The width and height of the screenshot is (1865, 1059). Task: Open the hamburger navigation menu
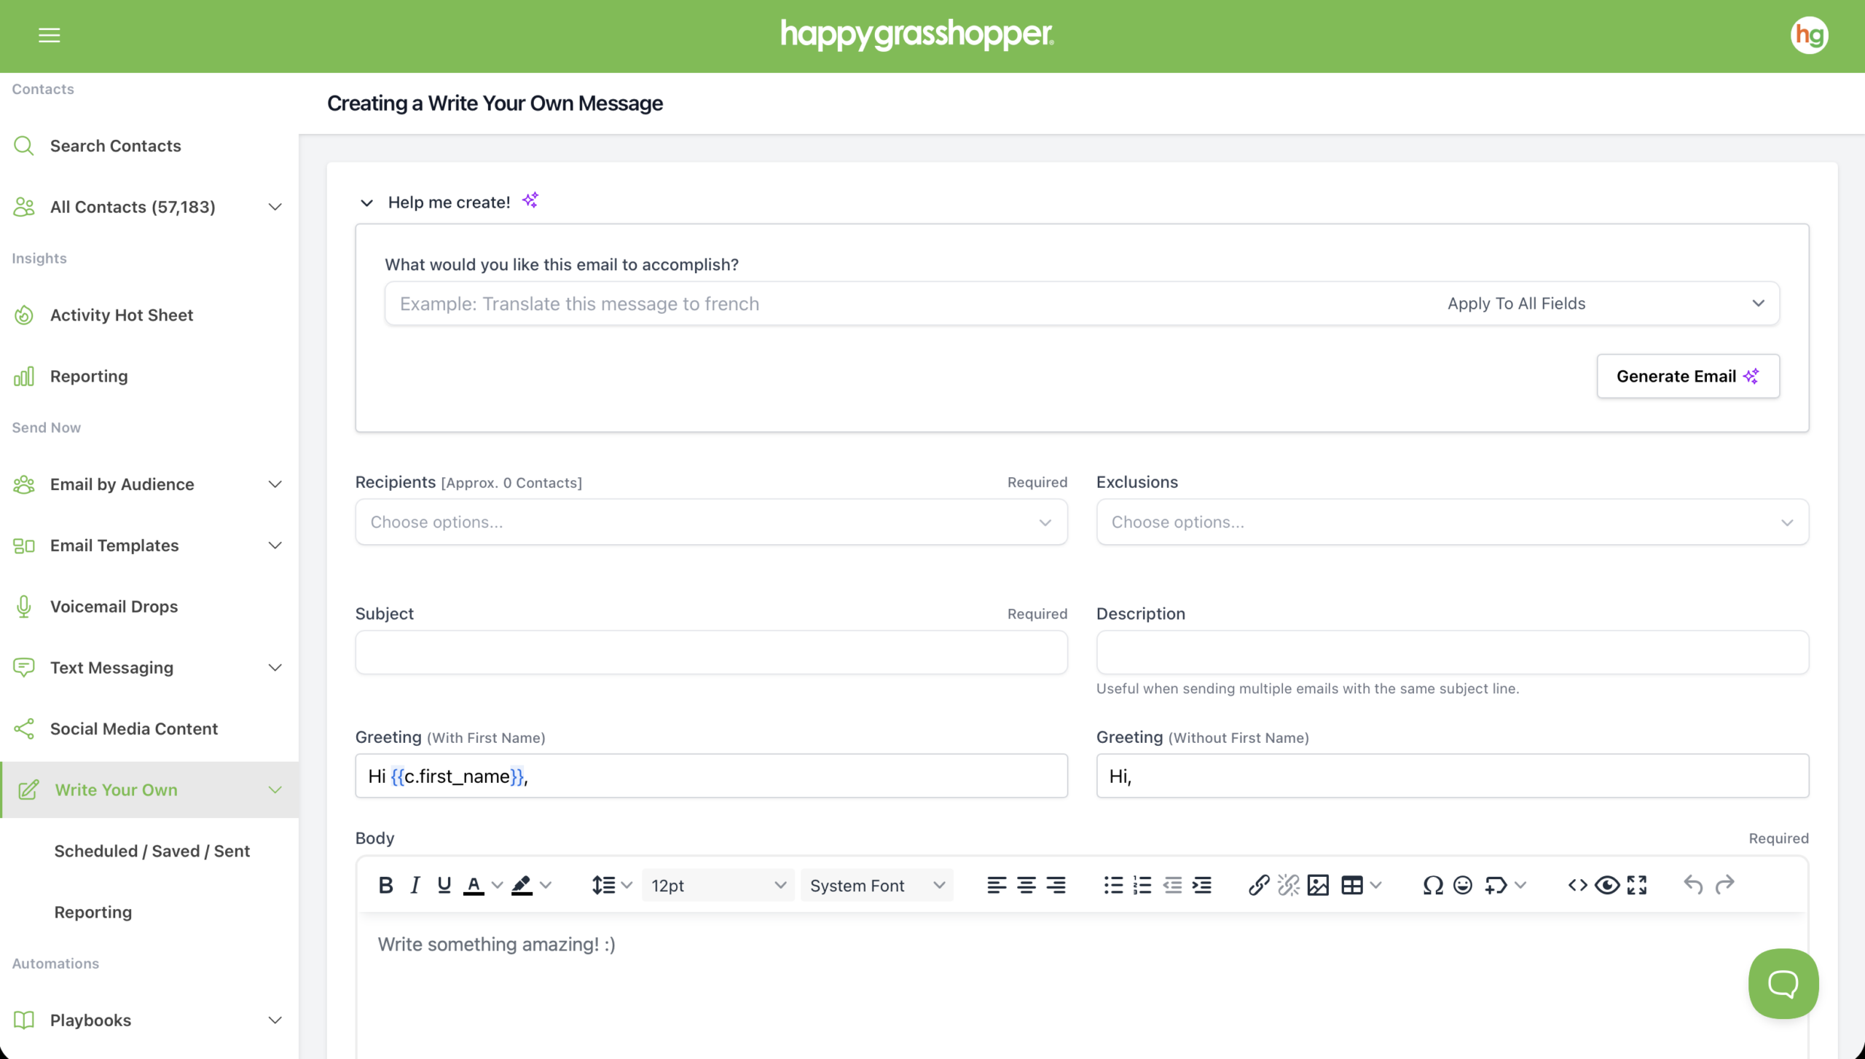(x=49, y=35)
